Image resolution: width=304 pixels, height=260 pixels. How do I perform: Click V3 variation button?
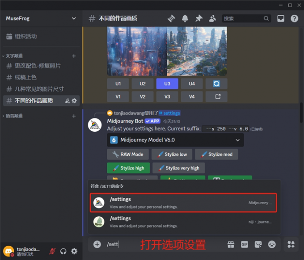pyautogui.click(x=167, y=96)
